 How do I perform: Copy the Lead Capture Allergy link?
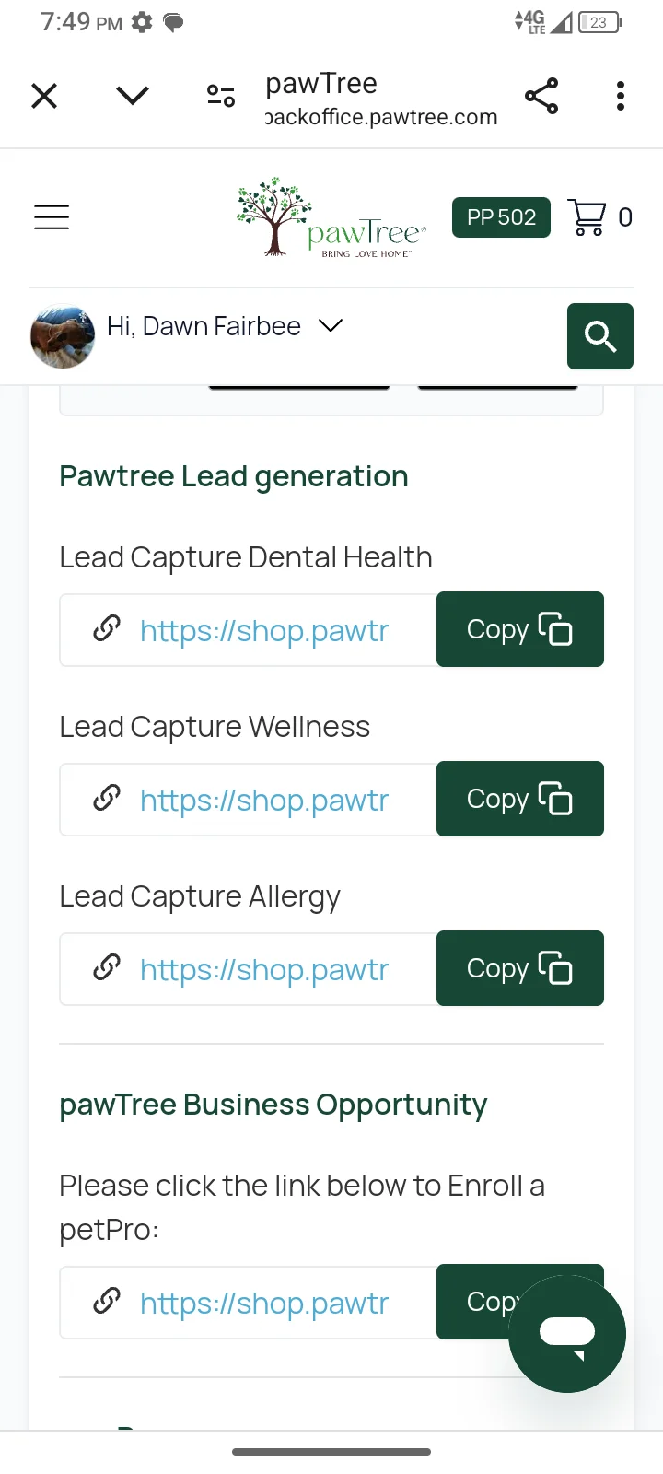tap(519, 968)
